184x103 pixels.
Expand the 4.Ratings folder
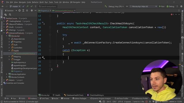[x=4, y=30]
